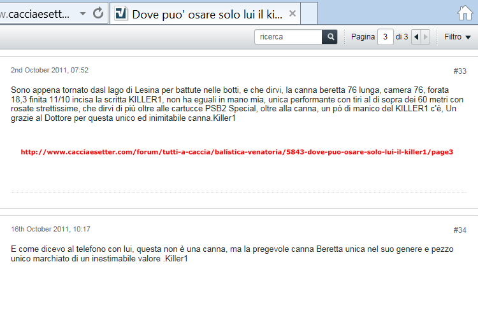Close the 'Dove puo' osare' tab
This screenshot has height=318, width=478.
pyautogui.click(x=293, y=13)
